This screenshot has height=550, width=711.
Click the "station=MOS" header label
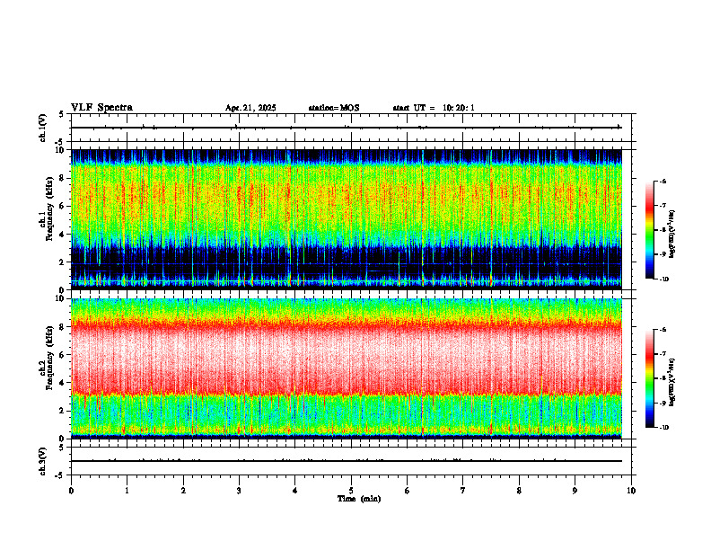point(334,108)
